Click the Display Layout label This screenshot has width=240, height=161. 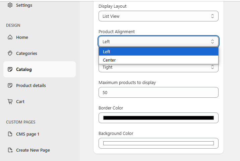(x=113, y=6)
